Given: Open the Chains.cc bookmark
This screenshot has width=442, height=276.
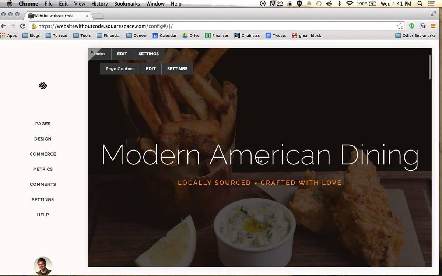Looking at the screenshot, I should coord(247,36).
